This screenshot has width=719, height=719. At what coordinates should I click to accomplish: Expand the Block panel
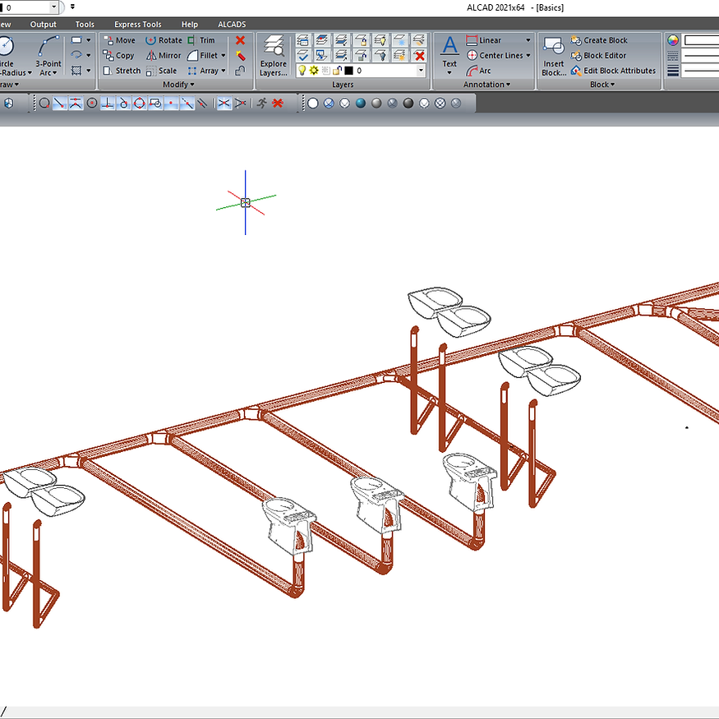[x=602, y=85]
